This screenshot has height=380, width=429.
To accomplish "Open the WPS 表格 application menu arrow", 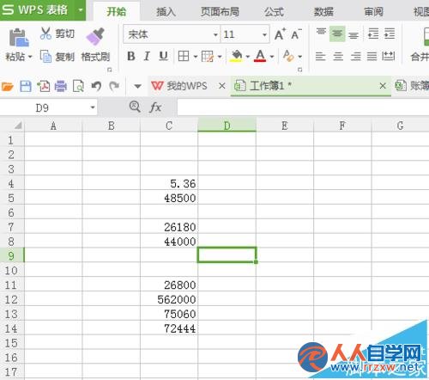I will [81, 10].
